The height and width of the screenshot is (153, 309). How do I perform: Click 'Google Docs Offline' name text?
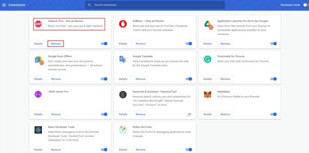tap(60, 56)
